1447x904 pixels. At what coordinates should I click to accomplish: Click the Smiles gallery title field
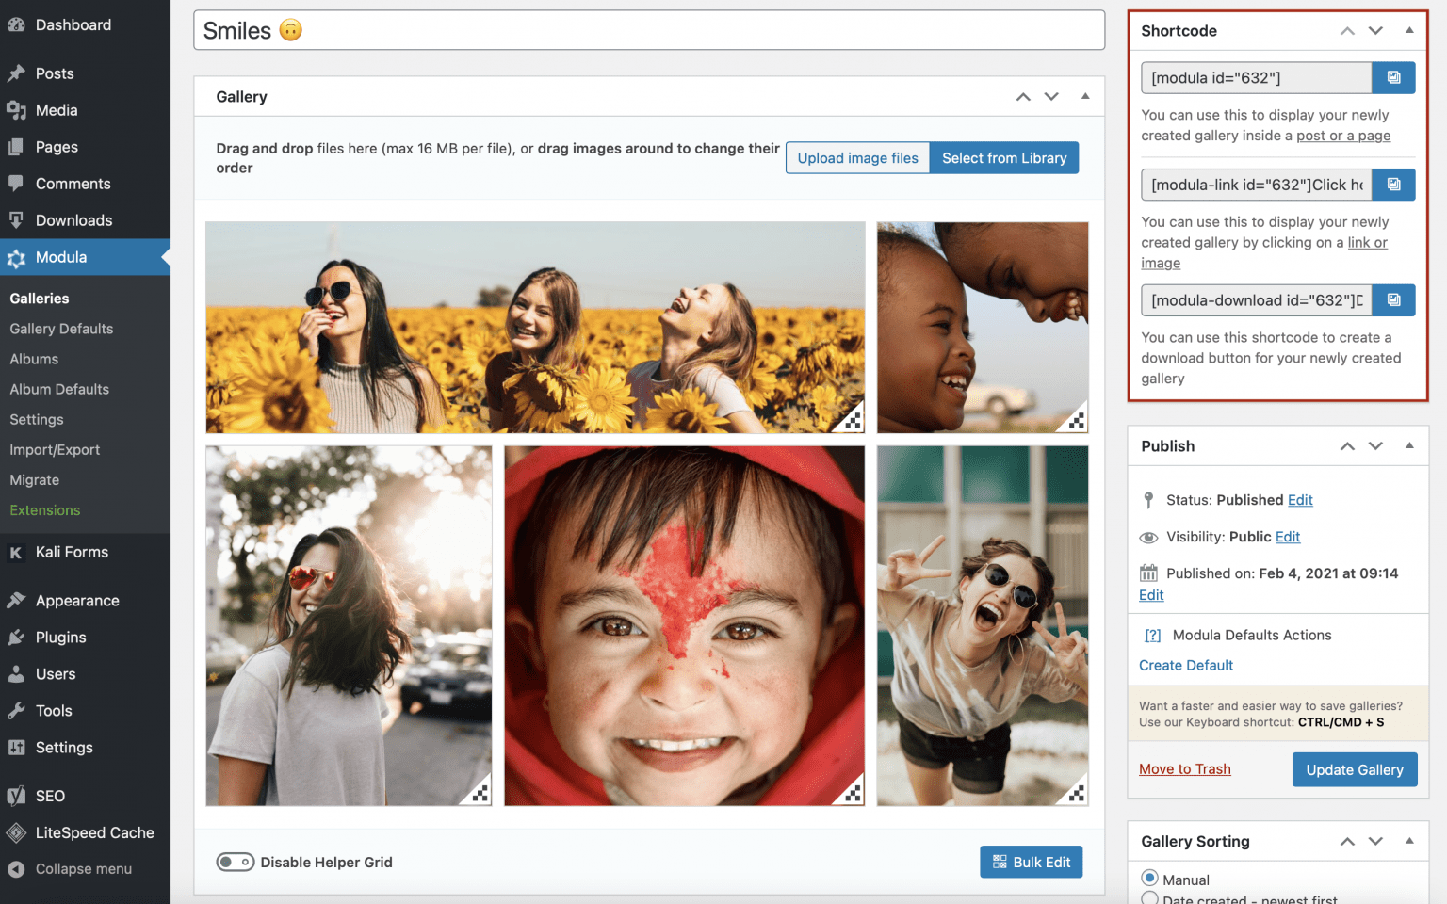[x=649, y=30]
